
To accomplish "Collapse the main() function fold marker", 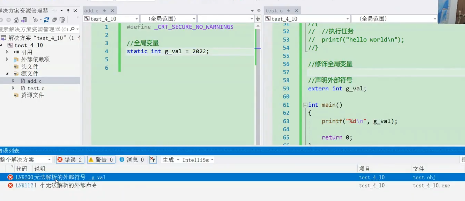I will pyautogui.click(x=305, y=105).
